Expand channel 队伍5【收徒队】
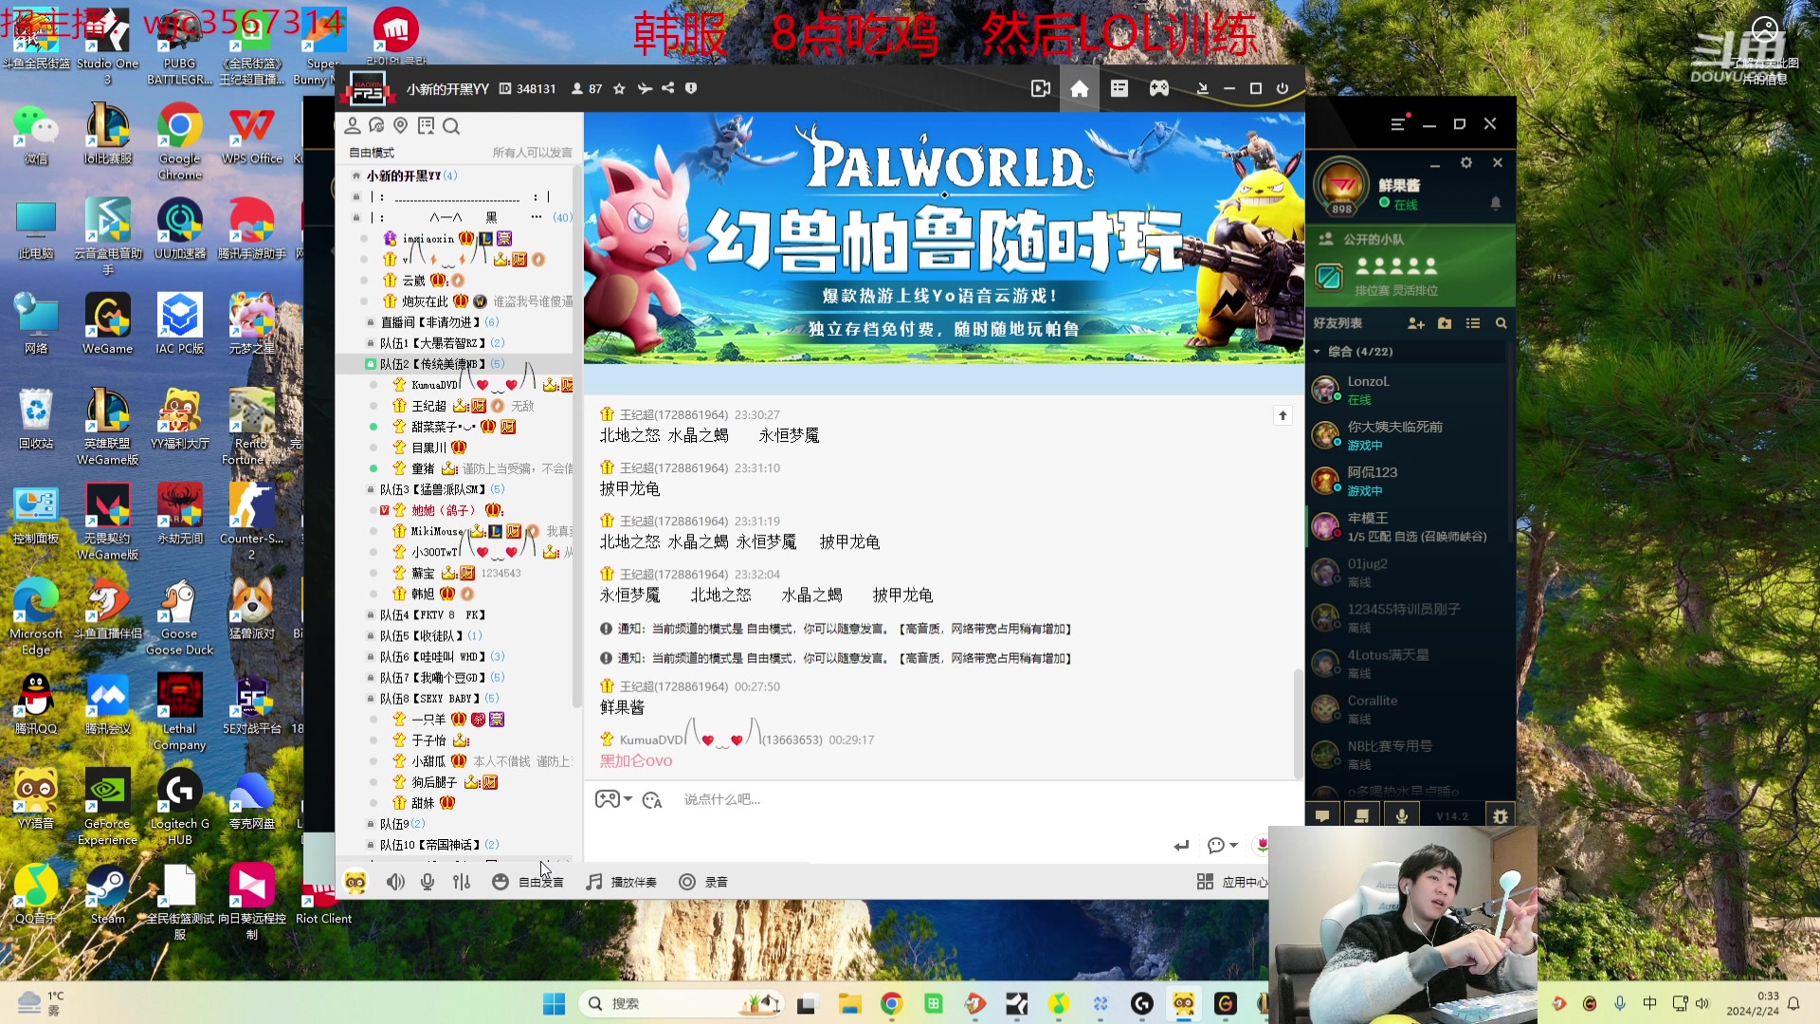The width and height of the screenshot is (1820, 1024). click(430, 635)
